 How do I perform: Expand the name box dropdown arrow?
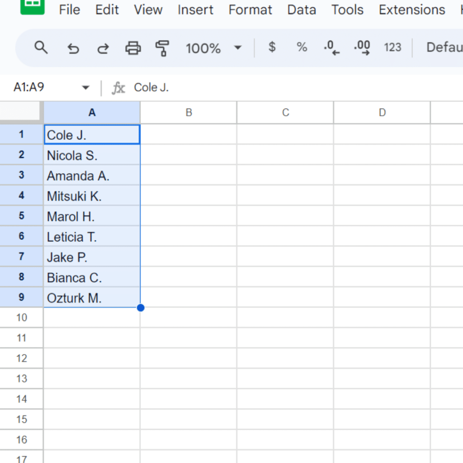click(85, 88)
